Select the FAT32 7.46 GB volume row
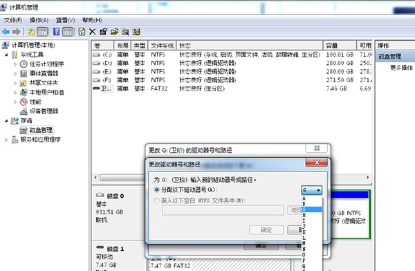The height and width of the screenshot is (271, 415). click(232, 88)
